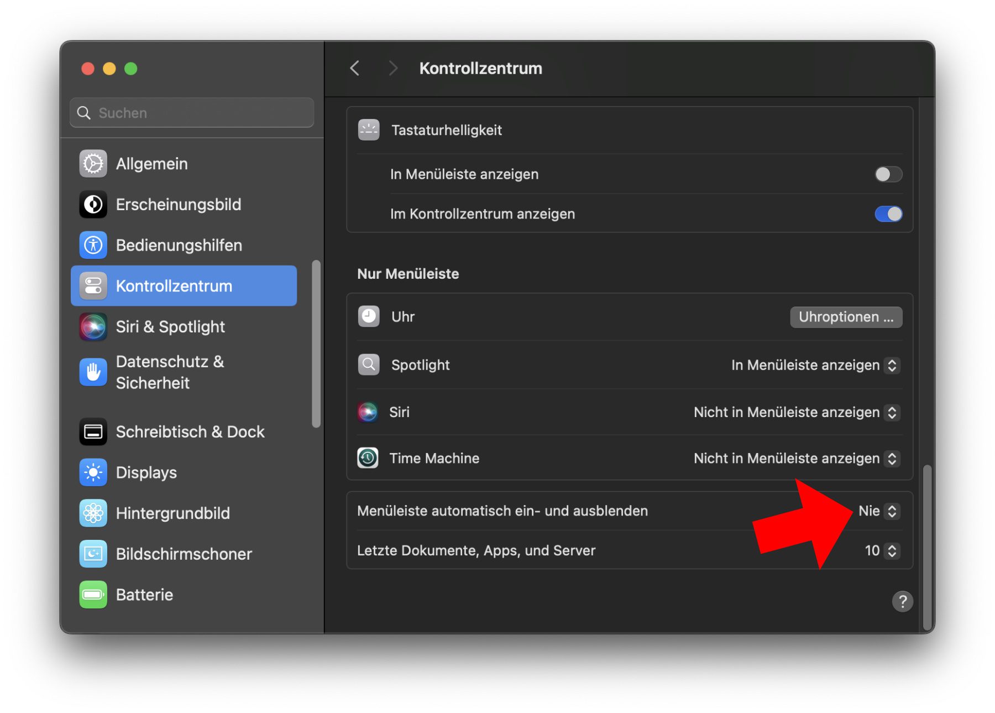Select Schreibtisch & Dock in sidebar
The image size is (995, 713).
(x=190, y=432)
